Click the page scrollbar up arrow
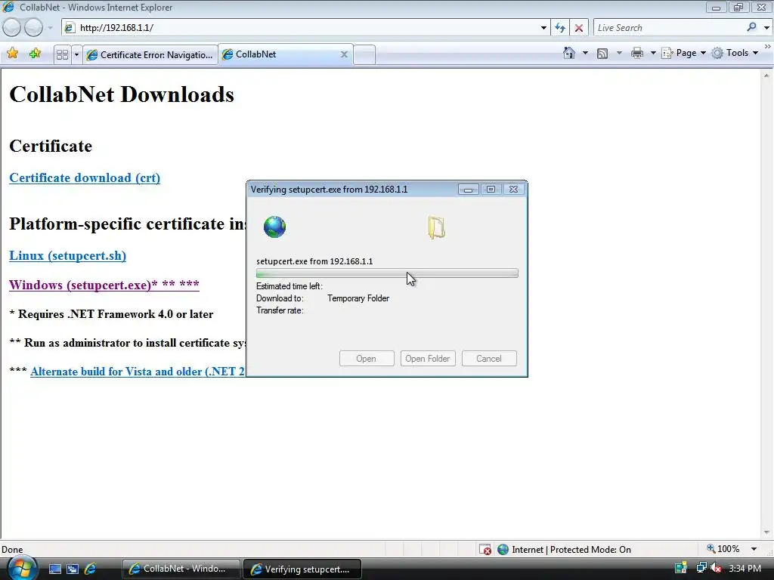This screenshot has width=774, height=580. tap(766, 76)
